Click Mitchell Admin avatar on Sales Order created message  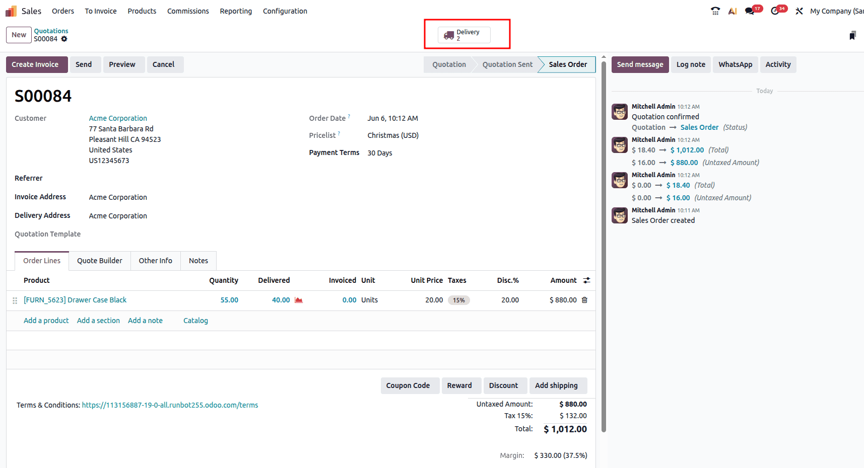pyautogui.click(x=620, y=215)
